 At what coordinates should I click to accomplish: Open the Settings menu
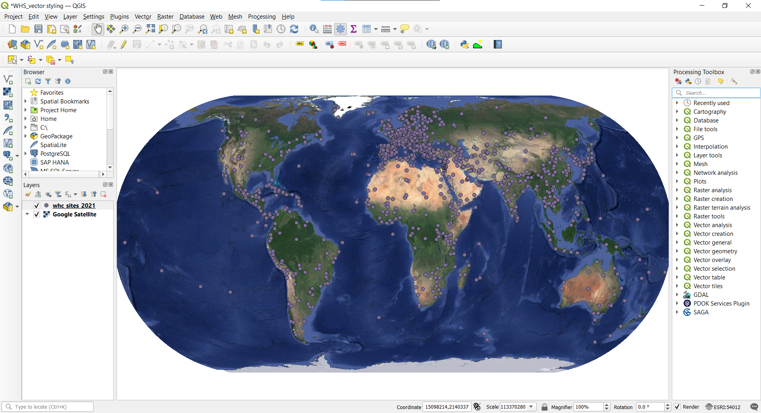[94, 17]
